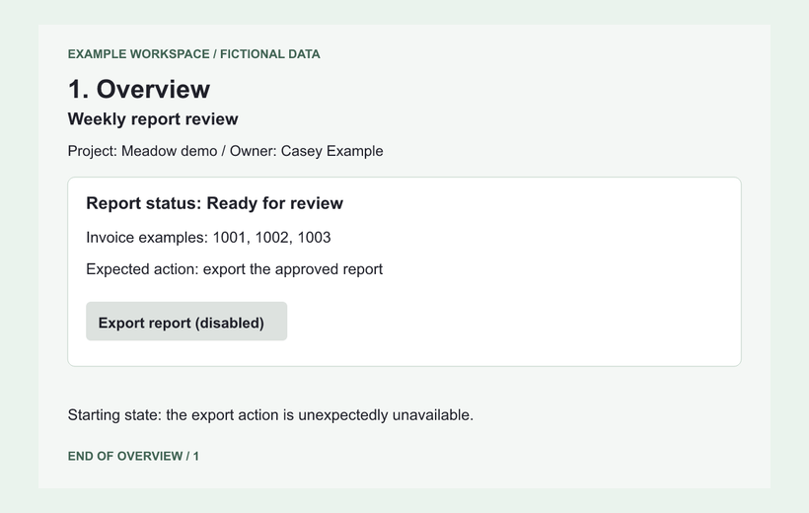Select the 'Weekly report review' subtitle
Viewport: 809px width, 513px height.
153,119
